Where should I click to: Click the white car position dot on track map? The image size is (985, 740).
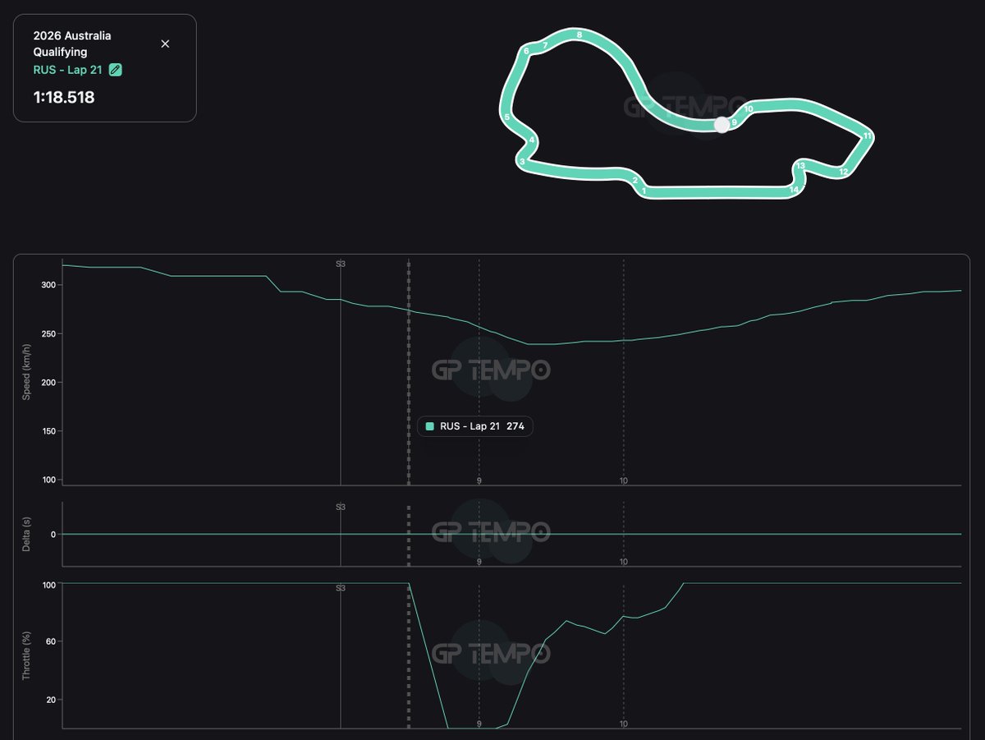click(x=722, y=125)
